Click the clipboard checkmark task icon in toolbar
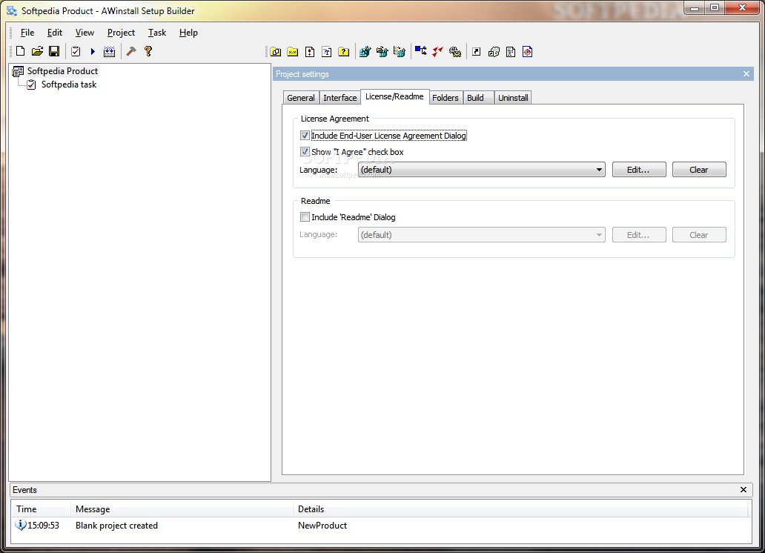Viewport: 765px width, 553px height. click(76, 51)
